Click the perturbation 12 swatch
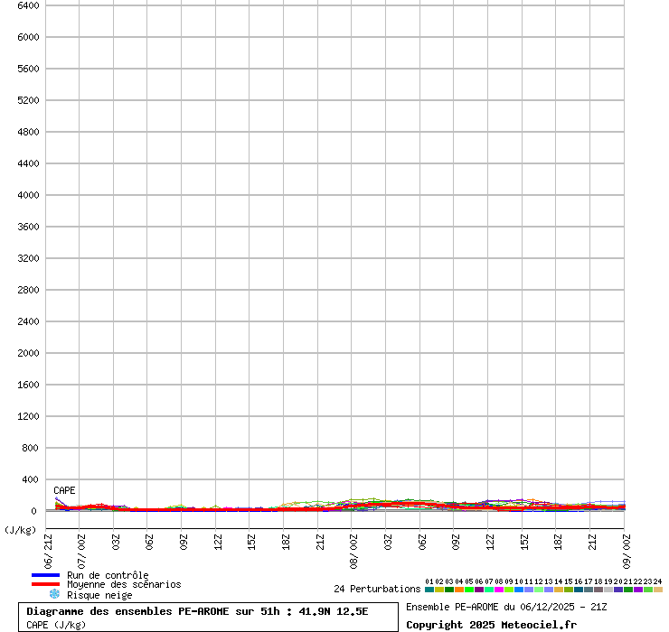This screenshot has width=669, height=632. [x=539, y=590]
